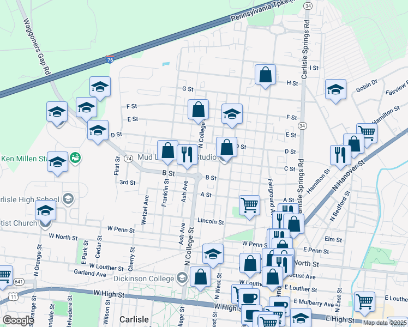
Task: Select the Ken Millen Stadium green pin
Action: tap(76, 158)
